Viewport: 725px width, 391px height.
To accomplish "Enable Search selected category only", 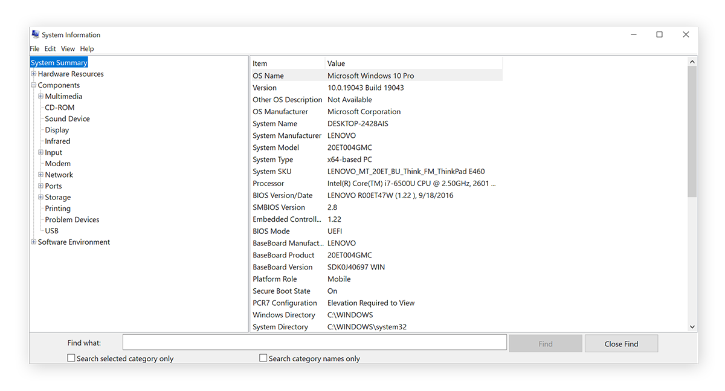I will 71,358.
